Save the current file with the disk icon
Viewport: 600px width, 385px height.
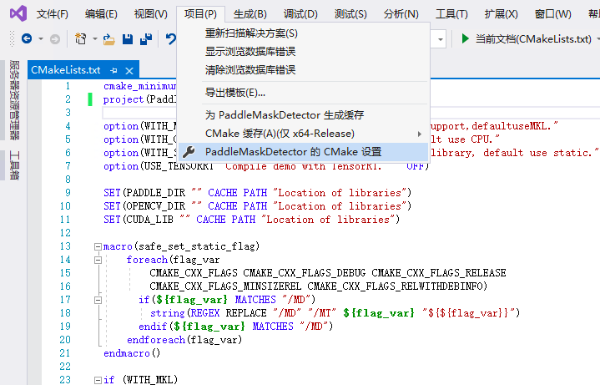128,39
